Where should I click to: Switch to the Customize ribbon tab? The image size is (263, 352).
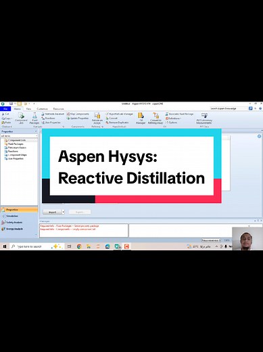(x=42, y=109)
